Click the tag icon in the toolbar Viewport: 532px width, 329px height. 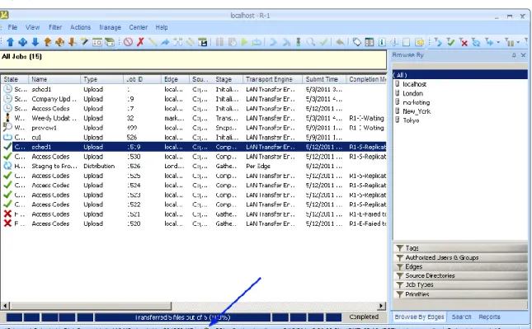(x=356, y=42)
